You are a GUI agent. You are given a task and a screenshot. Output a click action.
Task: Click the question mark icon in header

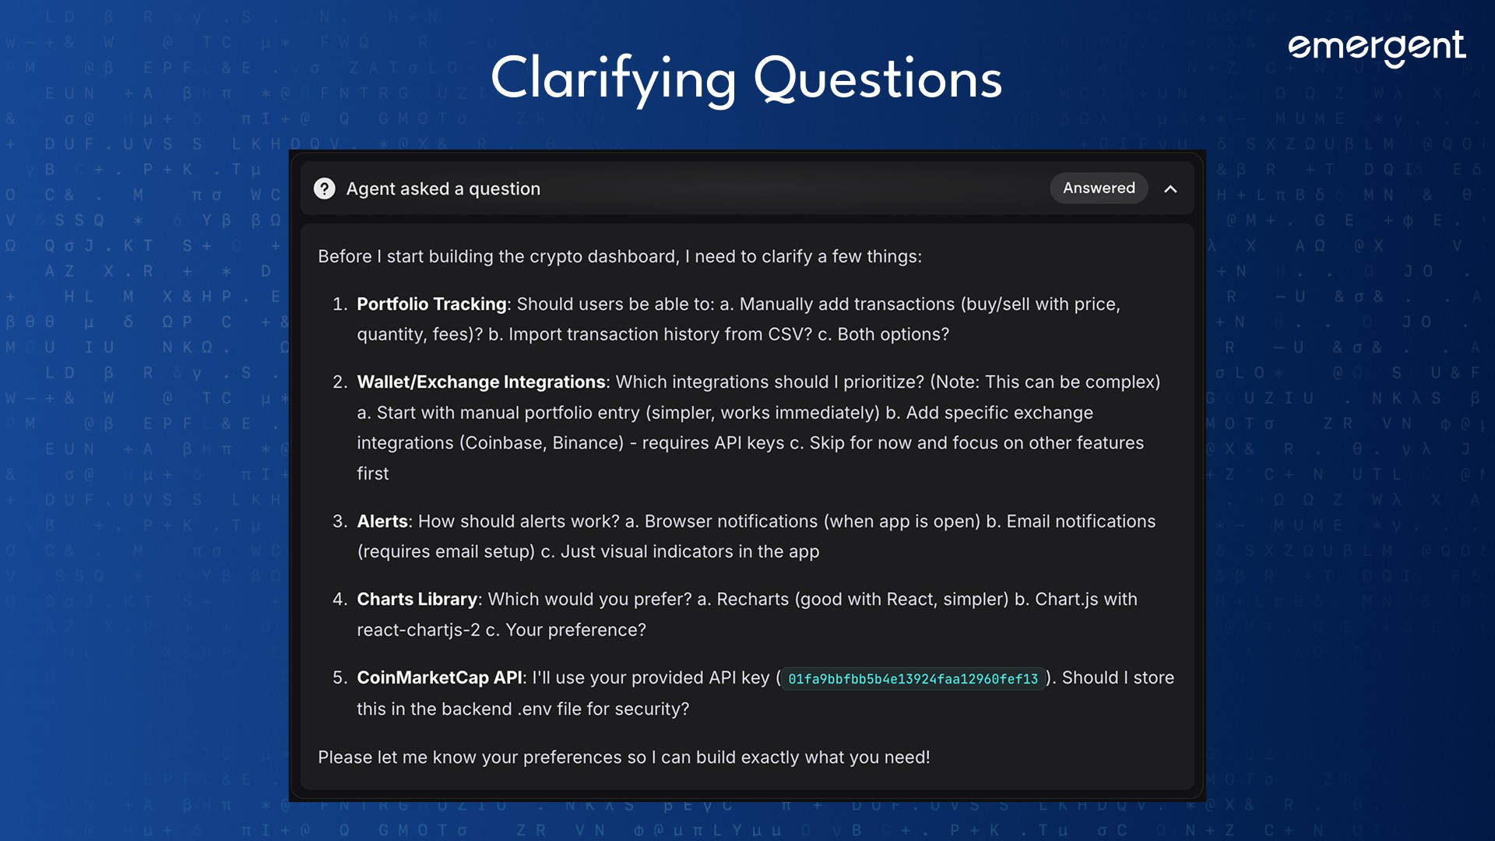tap(324, 188)
